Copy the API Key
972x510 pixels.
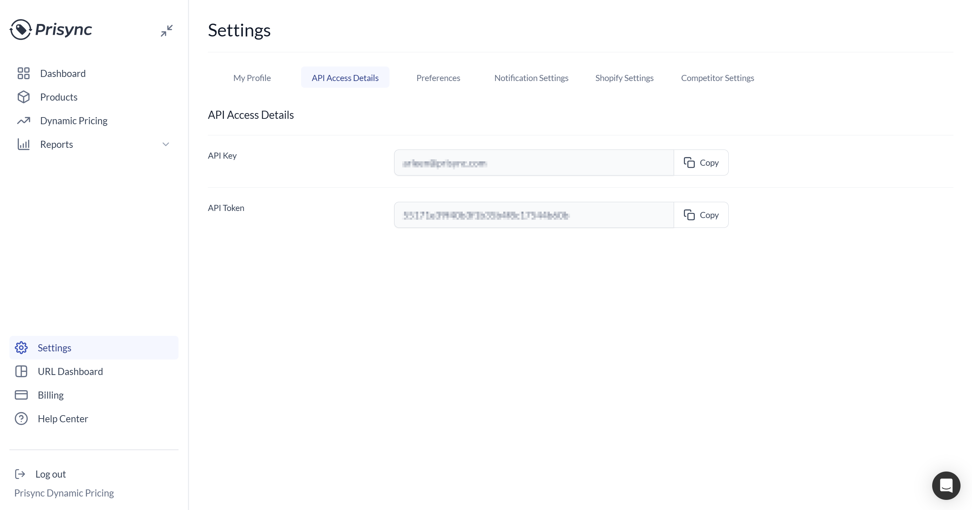pos(701,163)
